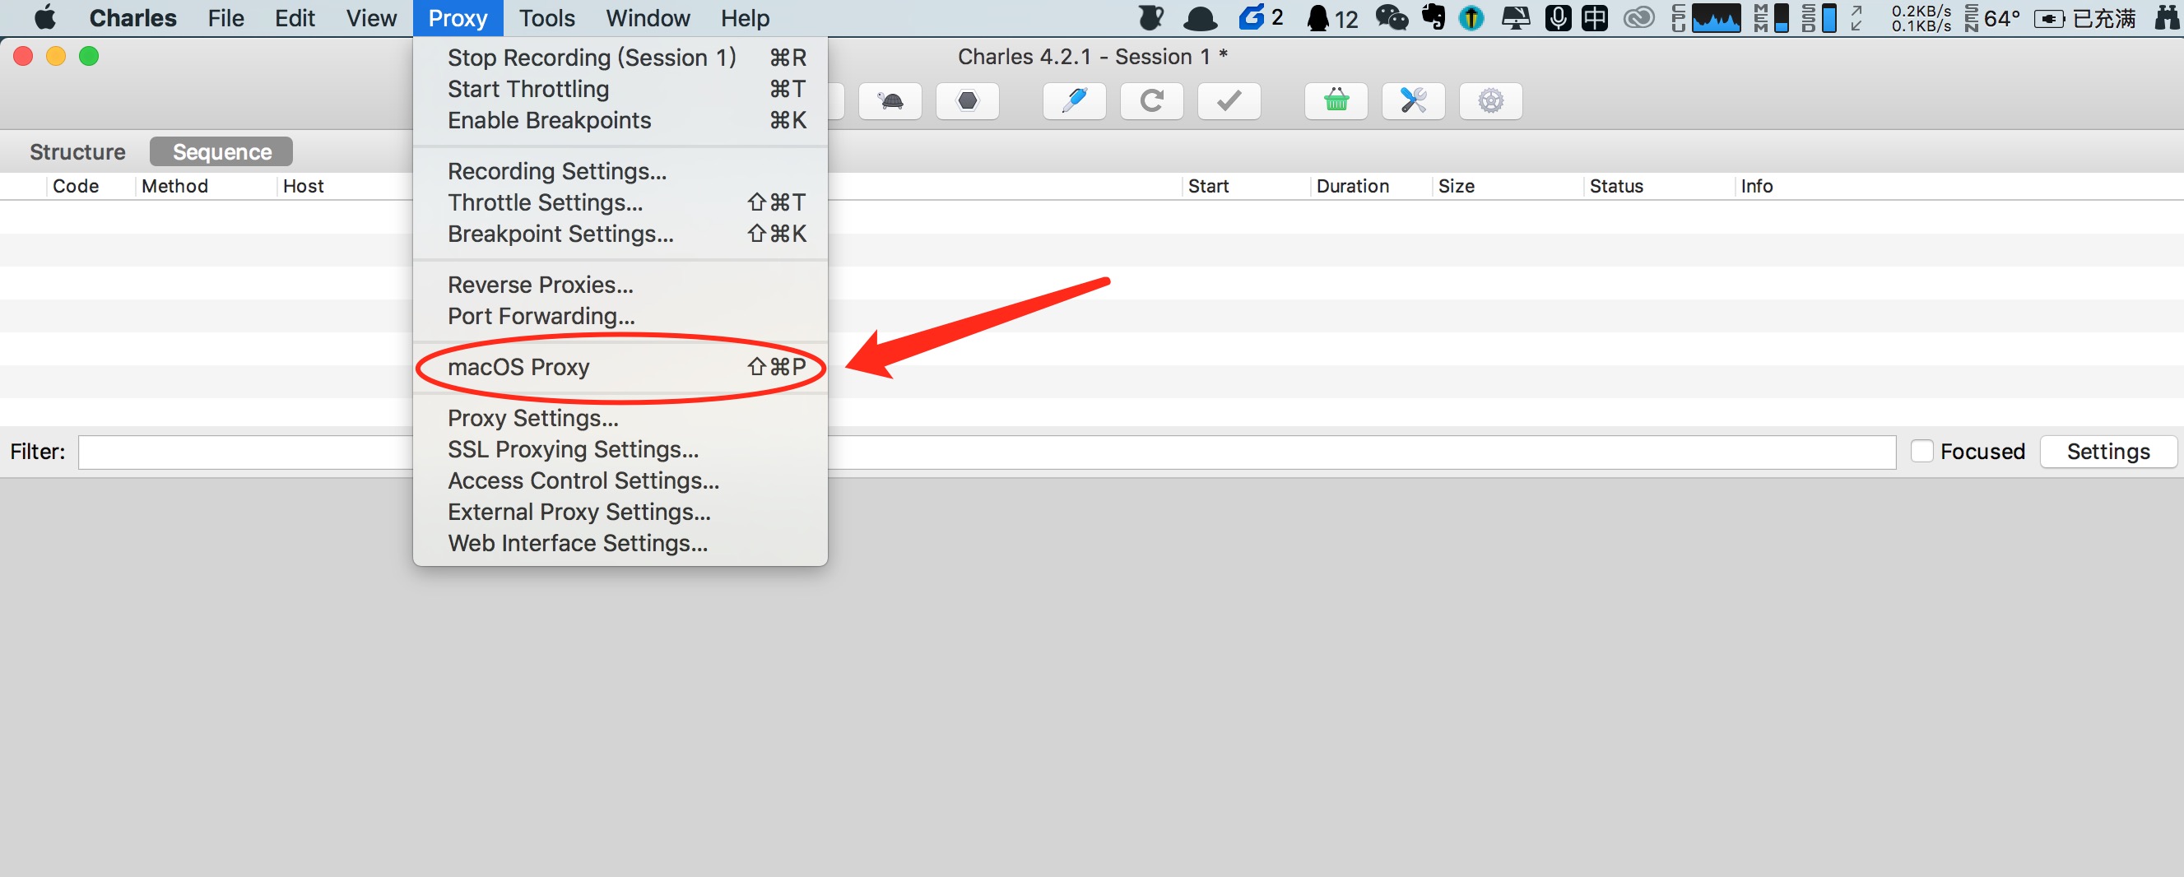Open the View menu

(371, 18)
